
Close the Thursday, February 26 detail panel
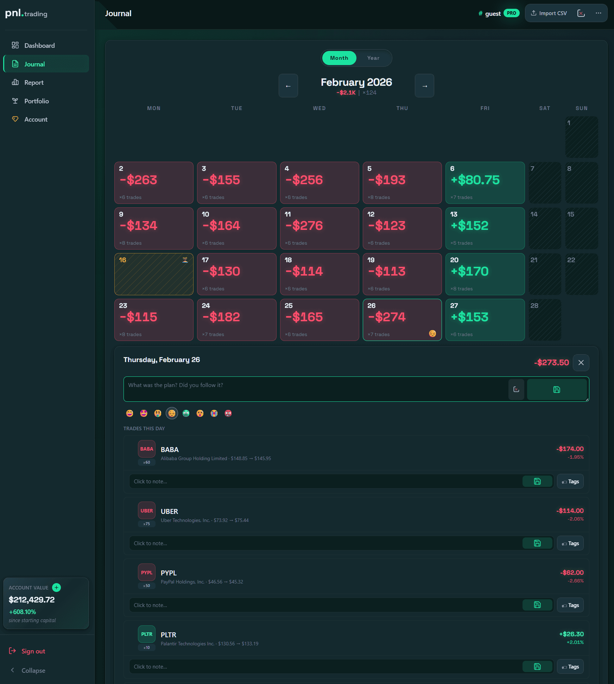point(581,363)
